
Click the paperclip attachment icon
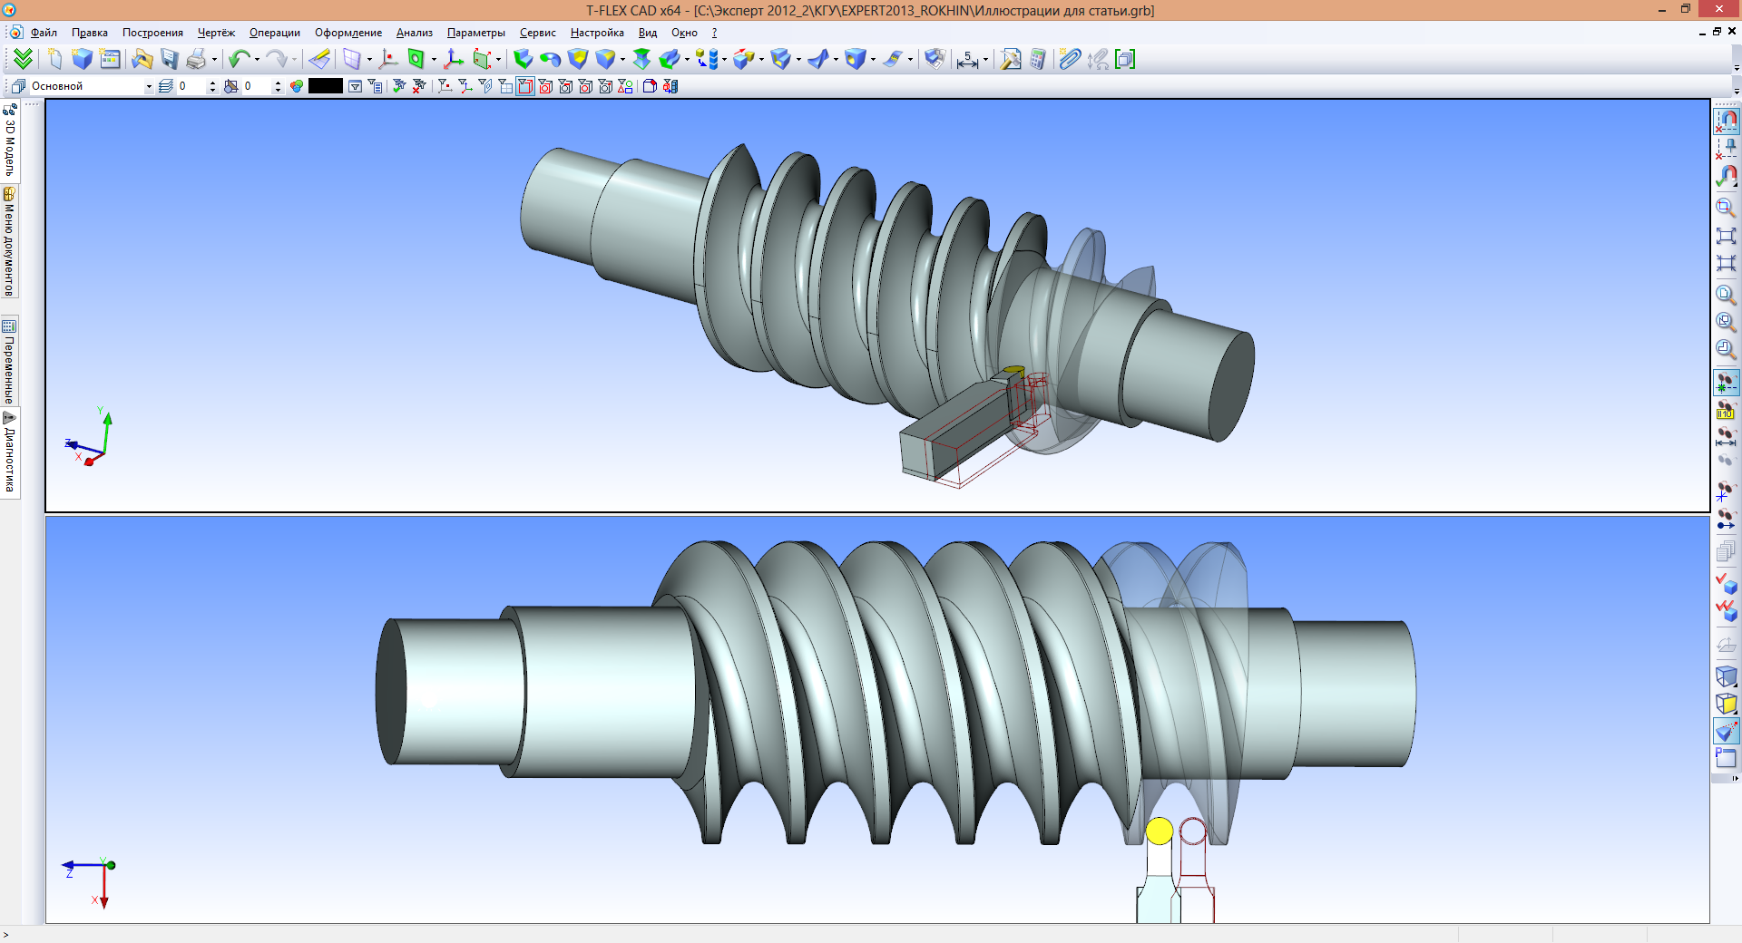[1070, 60]
